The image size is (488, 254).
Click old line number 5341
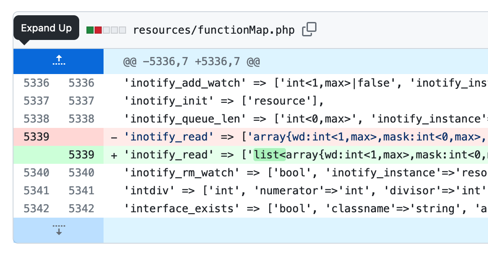pyautogui.click(x=36, y=190)
